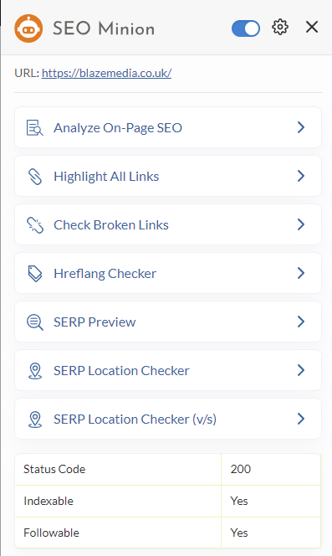This screenshot has height=556, width=332.
Task: Open the Hreflang Checker menu item
Action: pyautogui.click(x=168, y=273)
